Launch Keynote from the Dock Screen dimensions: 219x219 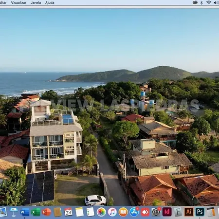click(x=14, y=212)
